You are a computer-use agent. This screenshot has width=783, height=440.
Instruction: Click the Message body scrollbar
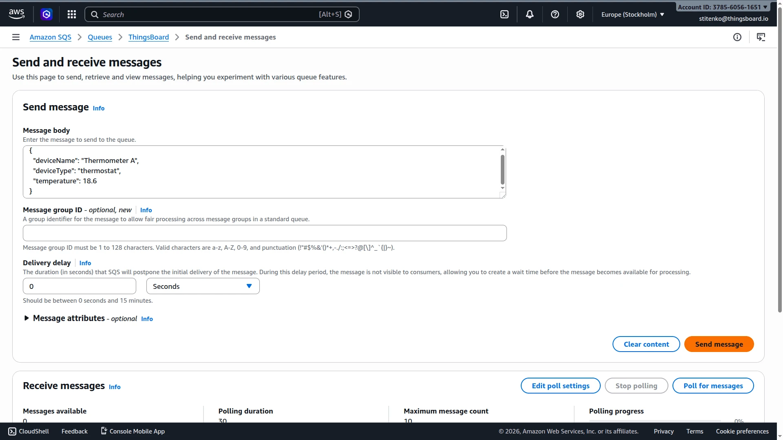[x=502, y=169]
